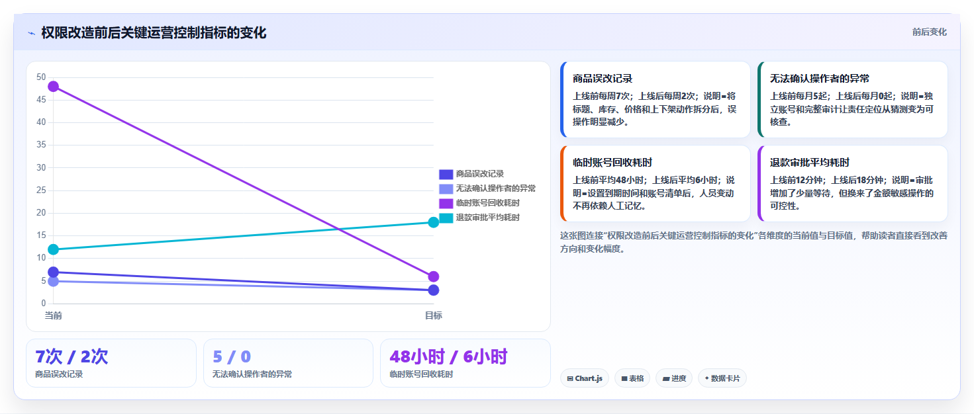Image resolution: width=974 pixels, height=414 pixels.
Task: Select the 进度 tag
Action: click(674, 378)
